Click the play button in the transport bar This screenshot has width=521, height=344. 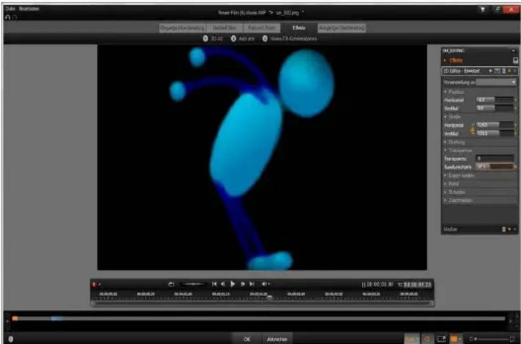click(232, 284)
